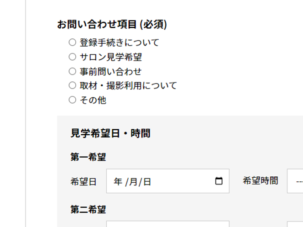Click the 見学希望日・時間 section heading
Screen dimensions: 303x227
pyautogui.click(x=110, y=133)
